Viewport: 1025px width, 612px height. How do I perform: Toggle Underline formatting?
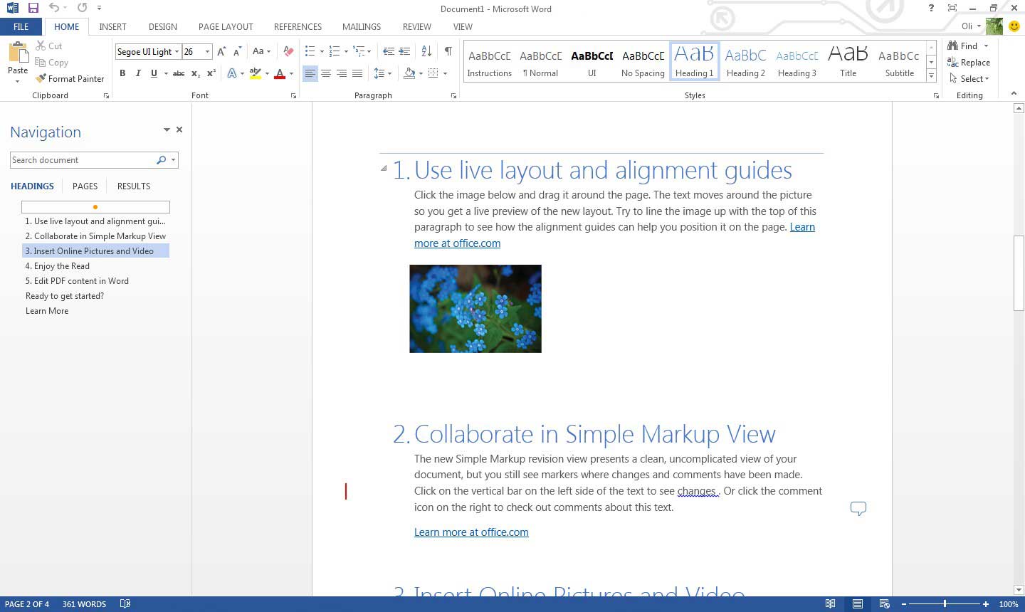pyautogui.click(x=154, y=73)
